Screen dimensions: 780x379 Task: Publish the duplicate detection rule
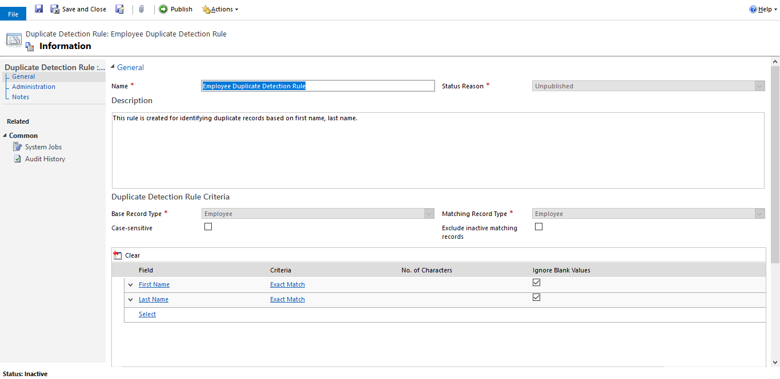175,9
